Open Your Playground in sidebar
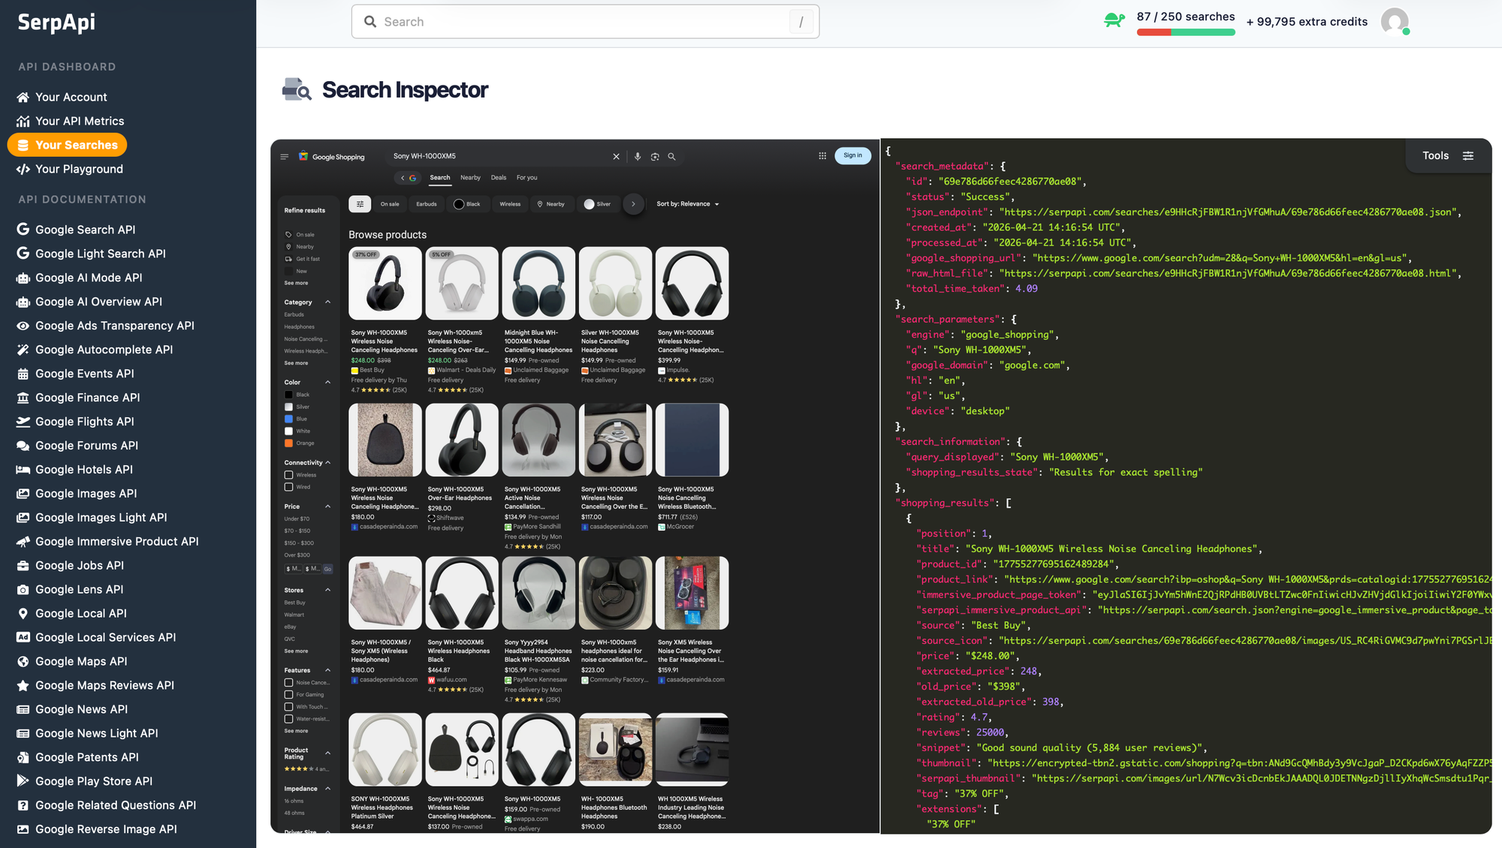The width and height of the screenshot is (1502, 848). pos(79,169)
